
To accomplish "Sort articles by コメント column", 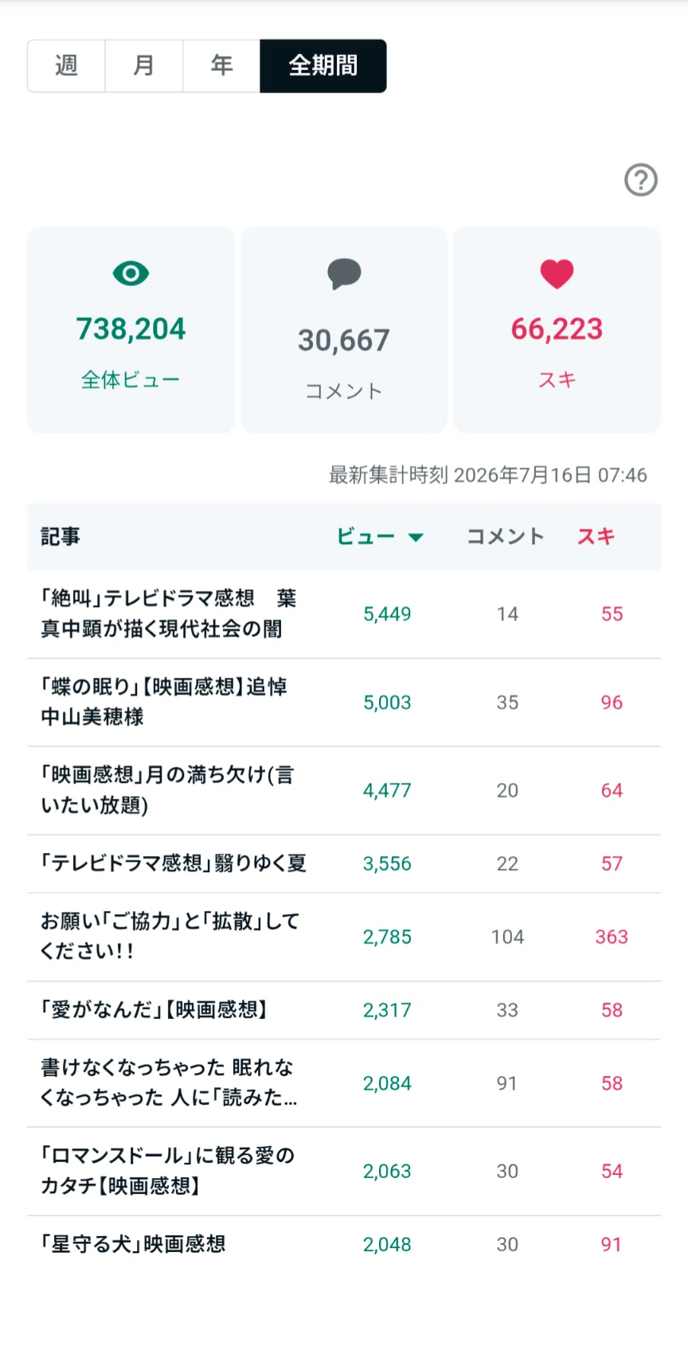I will (505, 537).
